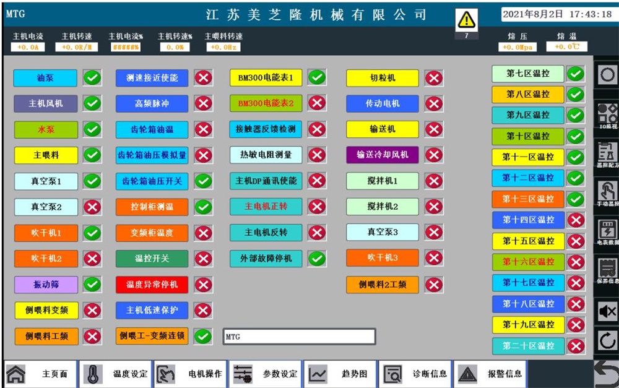Toggle the red X next to 真空泵2
The width and height of the screenshot is (619, 388).
(92, 207)
